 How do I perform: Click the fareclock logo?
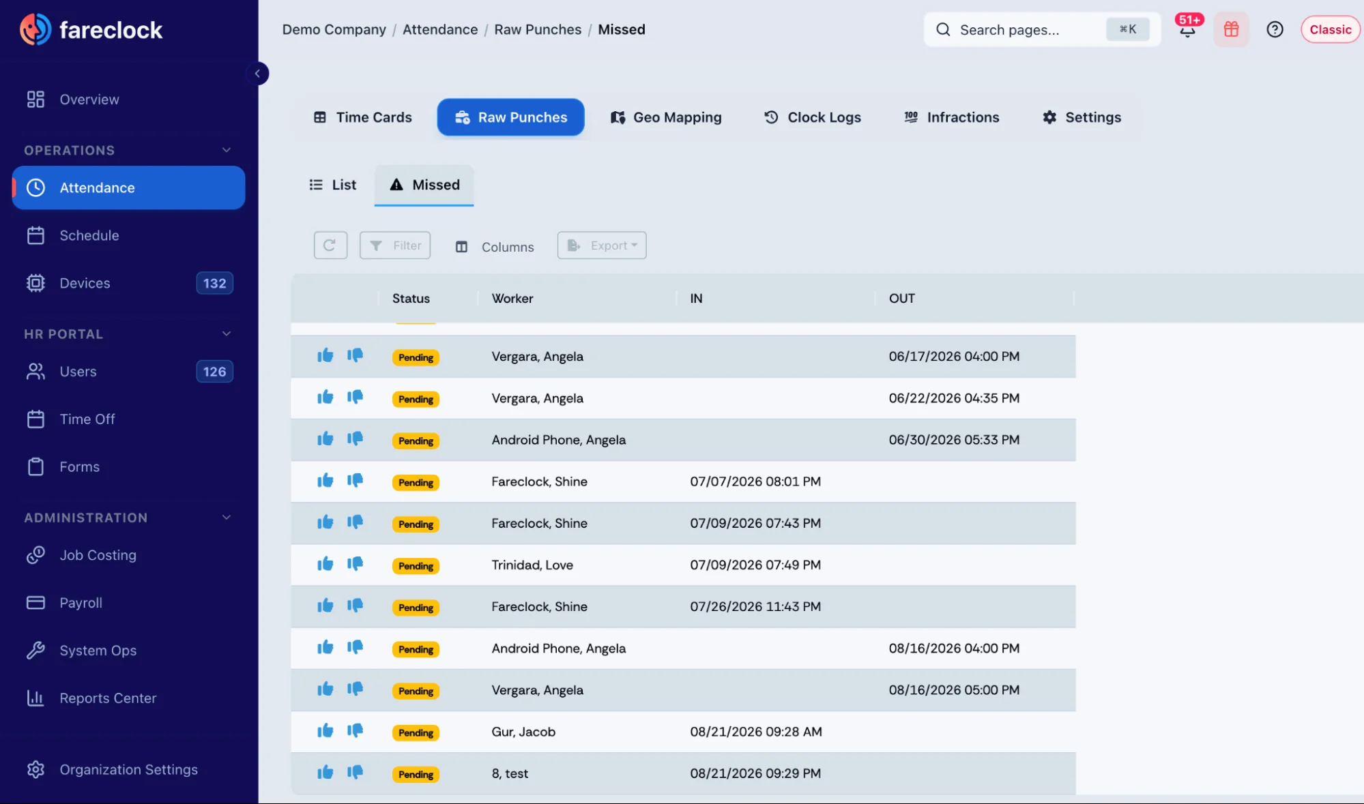coord(91,29)
